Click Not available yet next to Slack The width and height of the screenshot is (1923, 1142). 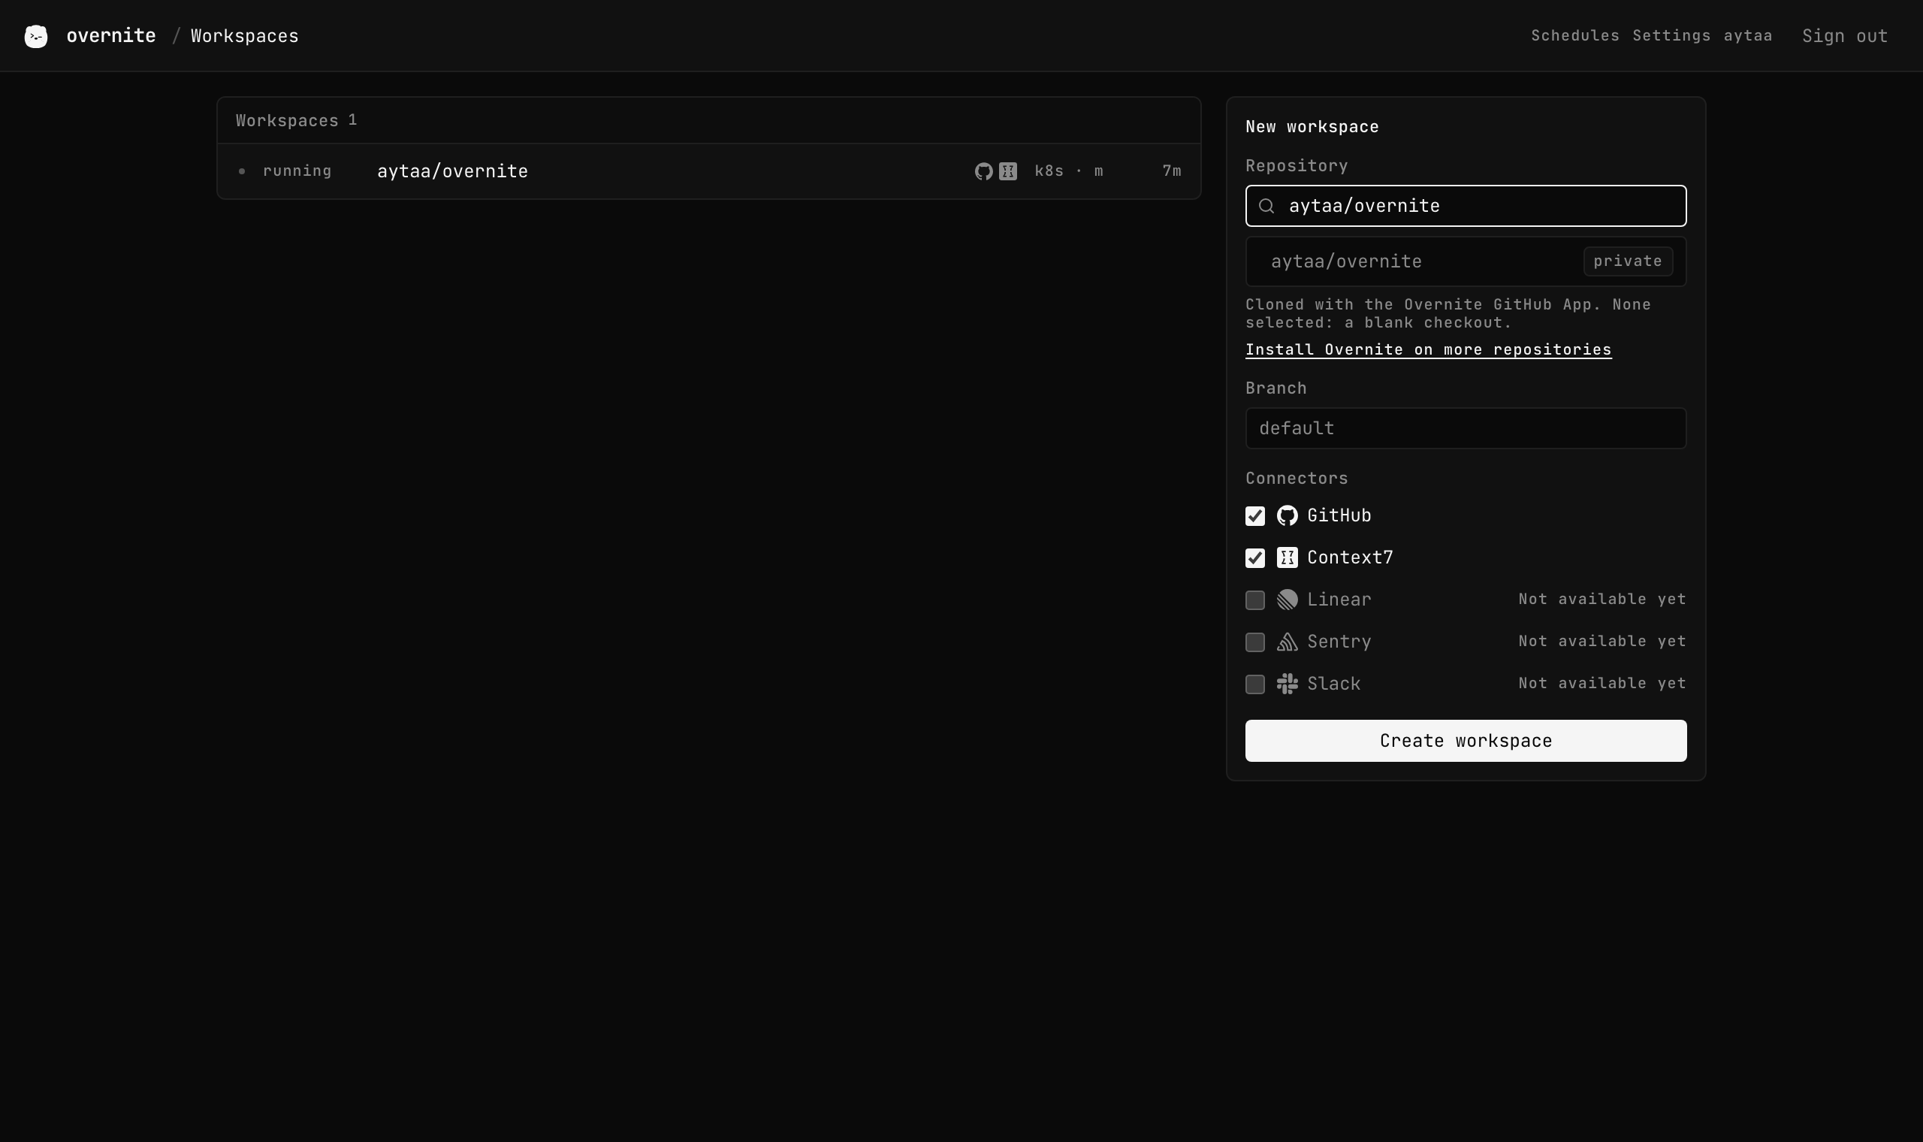1601,684
